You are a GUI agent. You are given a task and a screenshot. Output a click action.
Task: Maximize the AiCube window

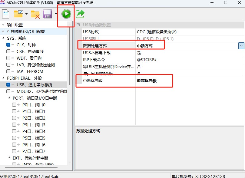click(x=226, y=2)
